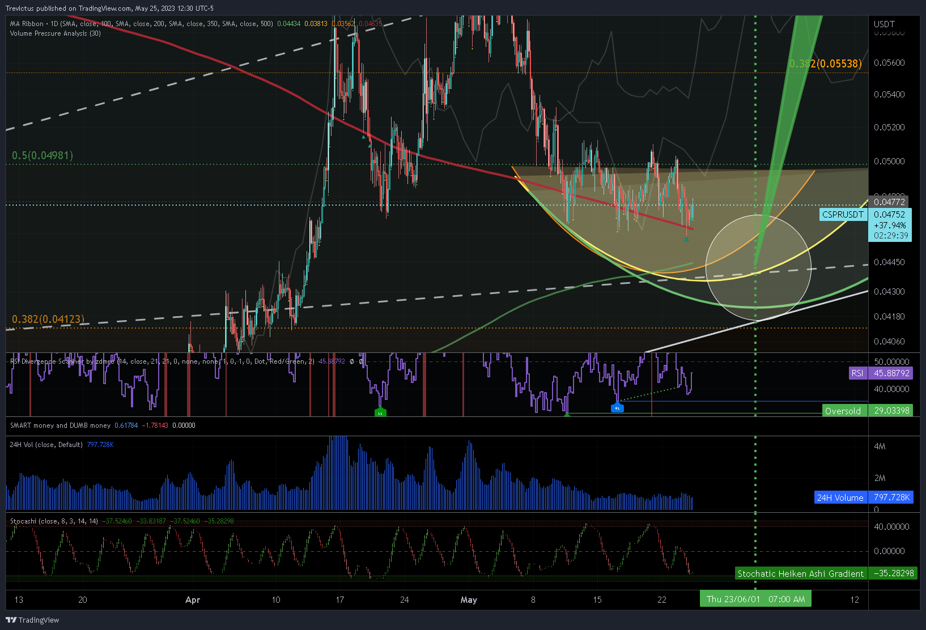
Task: Click the 797.728K value in 24H Vol legend
Action: click(x=100, y=445)
